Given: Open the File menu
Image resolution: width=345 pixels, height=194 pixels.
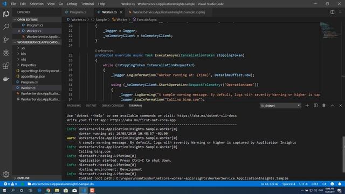Looking at the screenshot, I should (13, 4).
